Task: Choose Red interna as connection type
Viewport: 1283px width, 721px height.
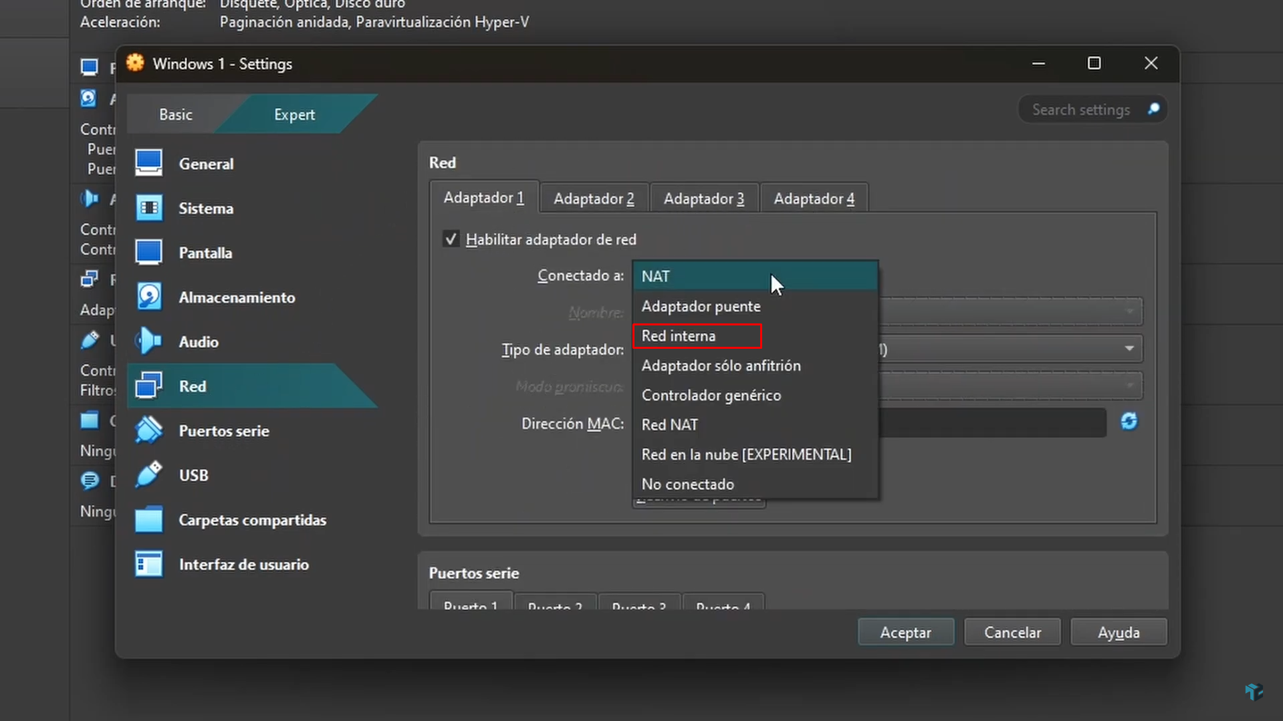Action: click(678, 335)
